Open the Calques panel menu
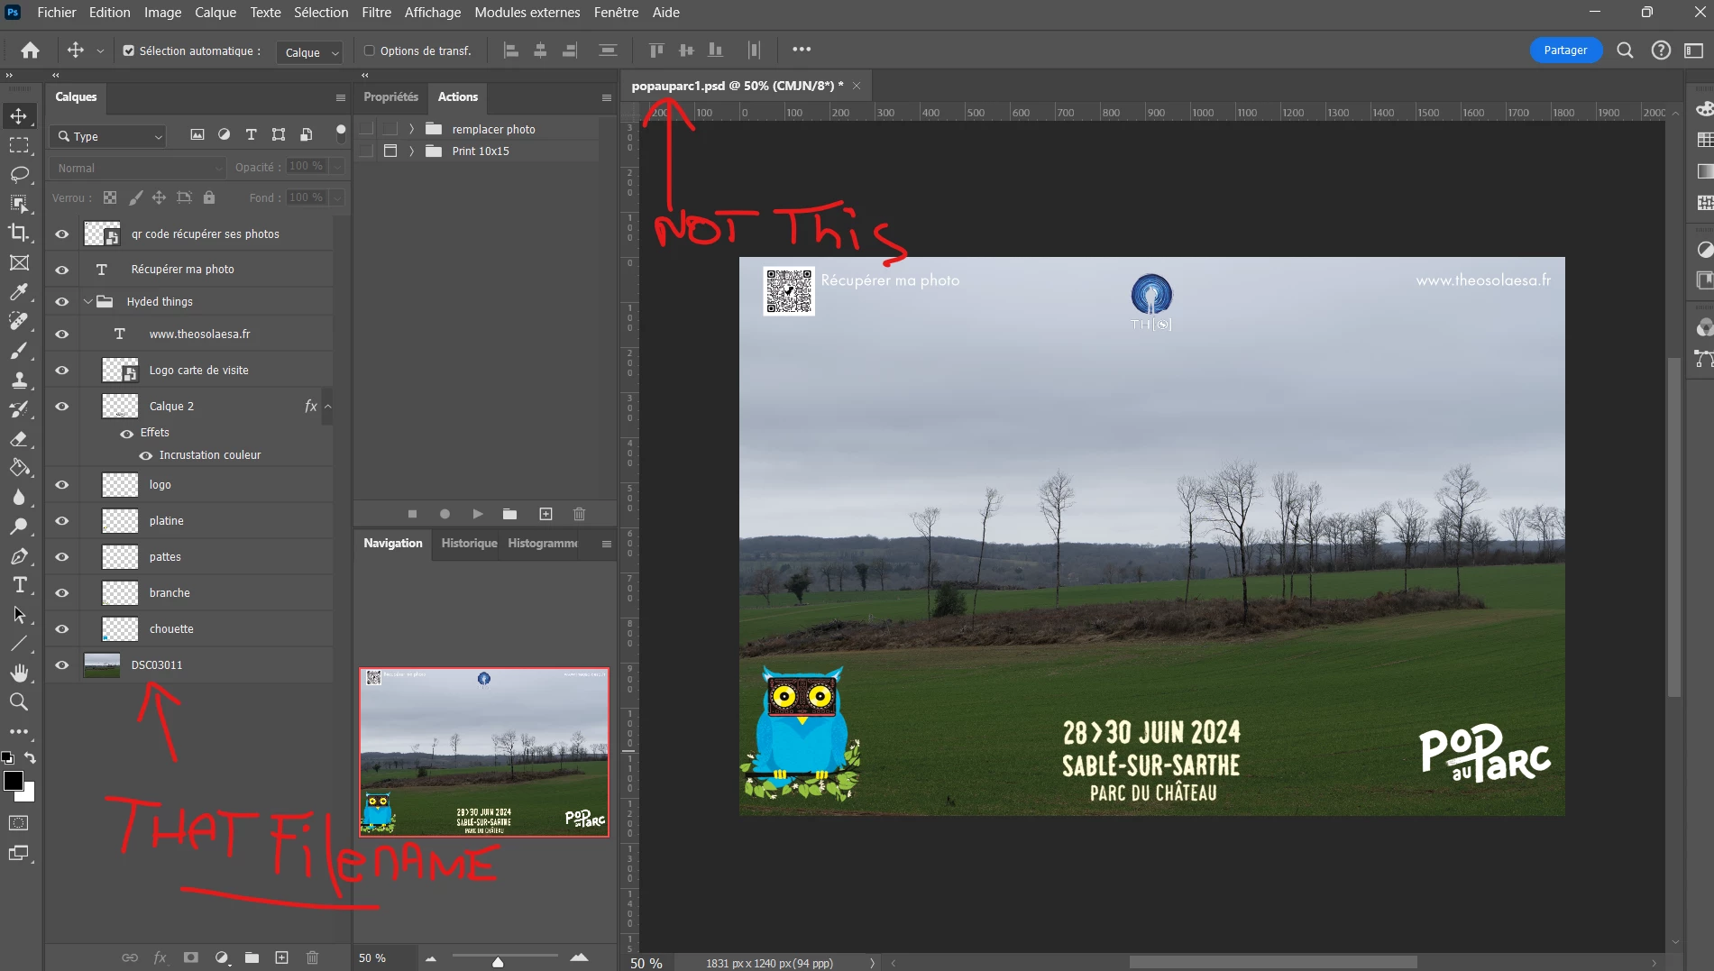 [x=341, y=97]
